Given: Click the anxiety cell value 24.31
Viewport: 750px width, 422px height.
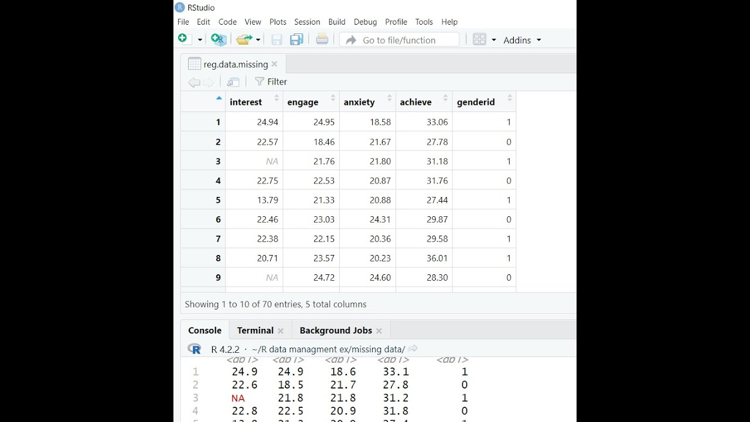Looking at the screenshot, I should tap(380, 219).
